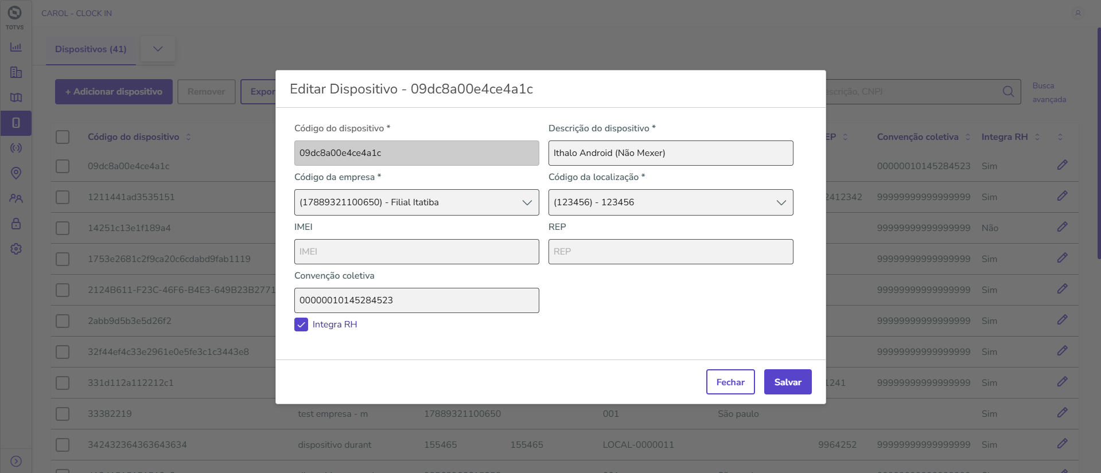1101x473 pixels.
Task: Click the padlock security sidebar icon
Action: tap(16, 224)
